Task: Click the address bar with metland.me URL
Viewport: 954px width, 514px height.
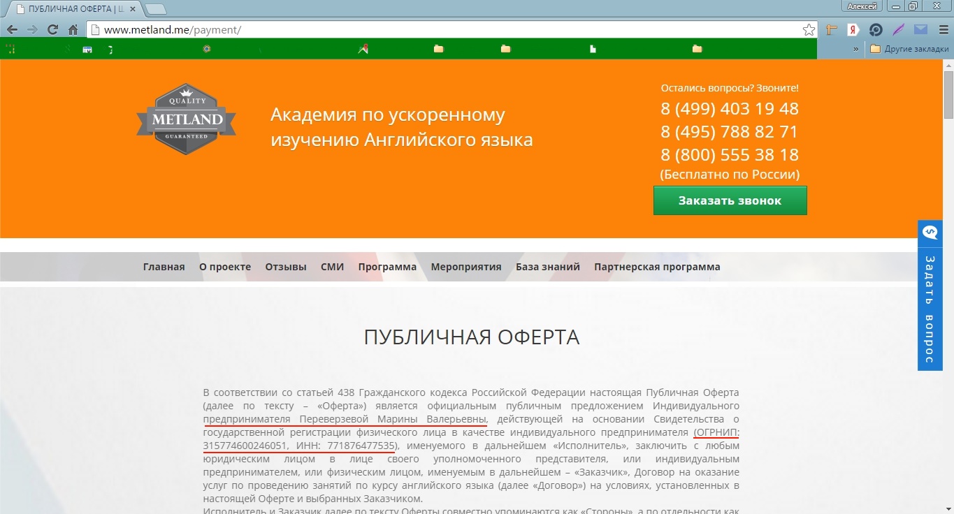Action: 447,30
